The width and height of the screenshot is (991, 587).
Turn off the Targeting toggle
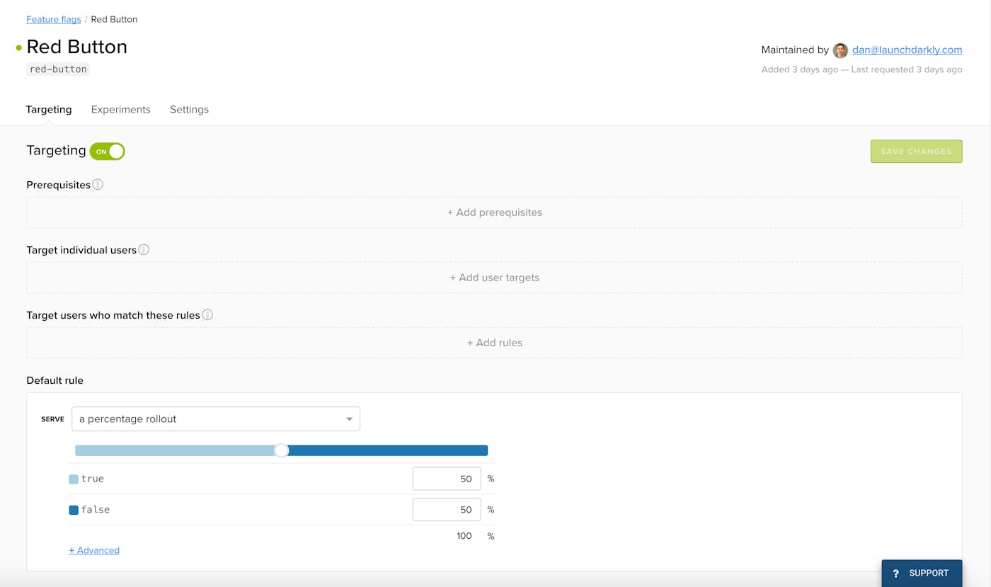click(x=108, y=152)
